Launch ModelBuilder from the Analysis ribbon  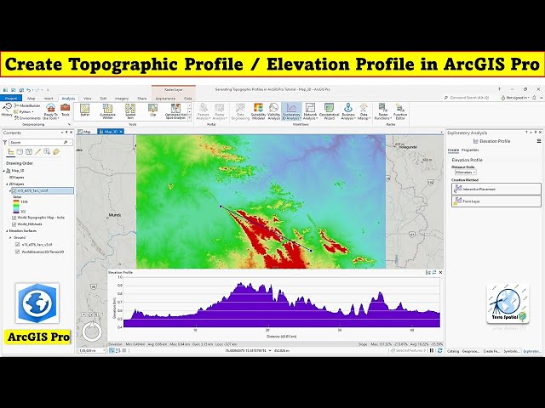coord(27,105)
